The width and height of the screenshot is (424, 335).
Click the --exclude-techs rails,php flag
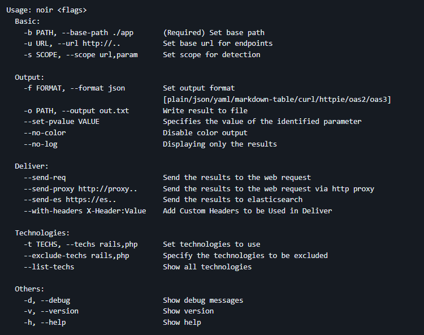tap(76, 255)
